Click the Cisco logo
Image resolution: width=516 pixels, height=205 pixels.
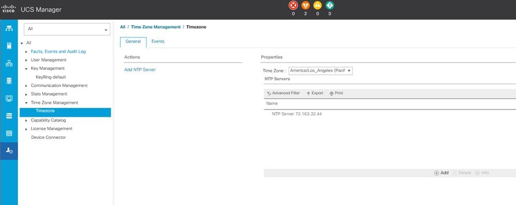click(x=8, y=9)
